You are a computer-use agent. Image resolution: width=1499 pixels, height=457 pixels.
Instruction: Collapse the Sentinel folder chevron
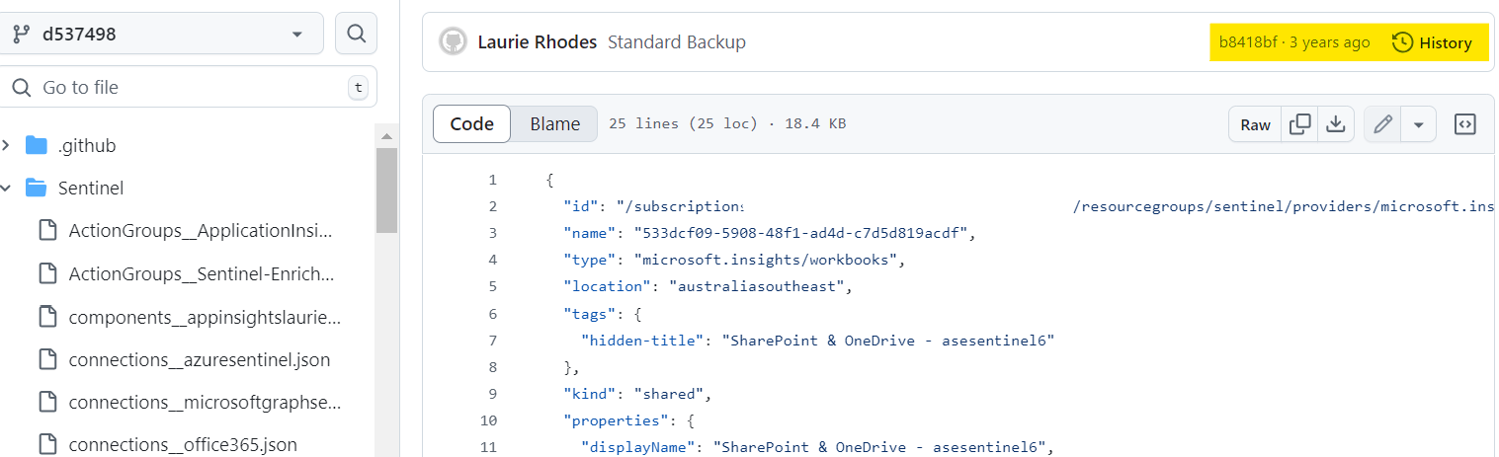coord(6,189)
